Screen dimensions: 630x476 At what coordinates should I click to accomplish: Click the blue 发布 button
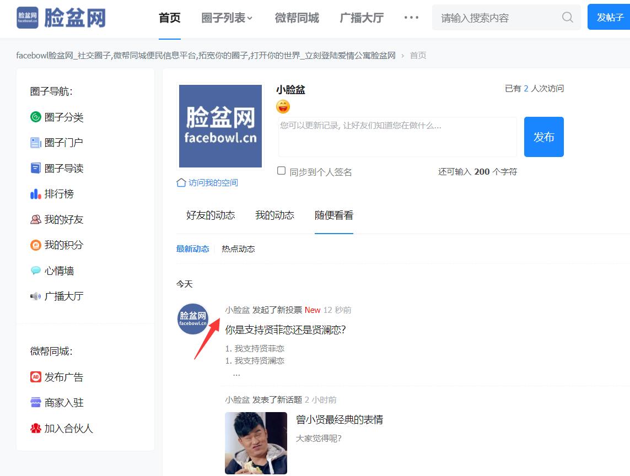[543, 137]
